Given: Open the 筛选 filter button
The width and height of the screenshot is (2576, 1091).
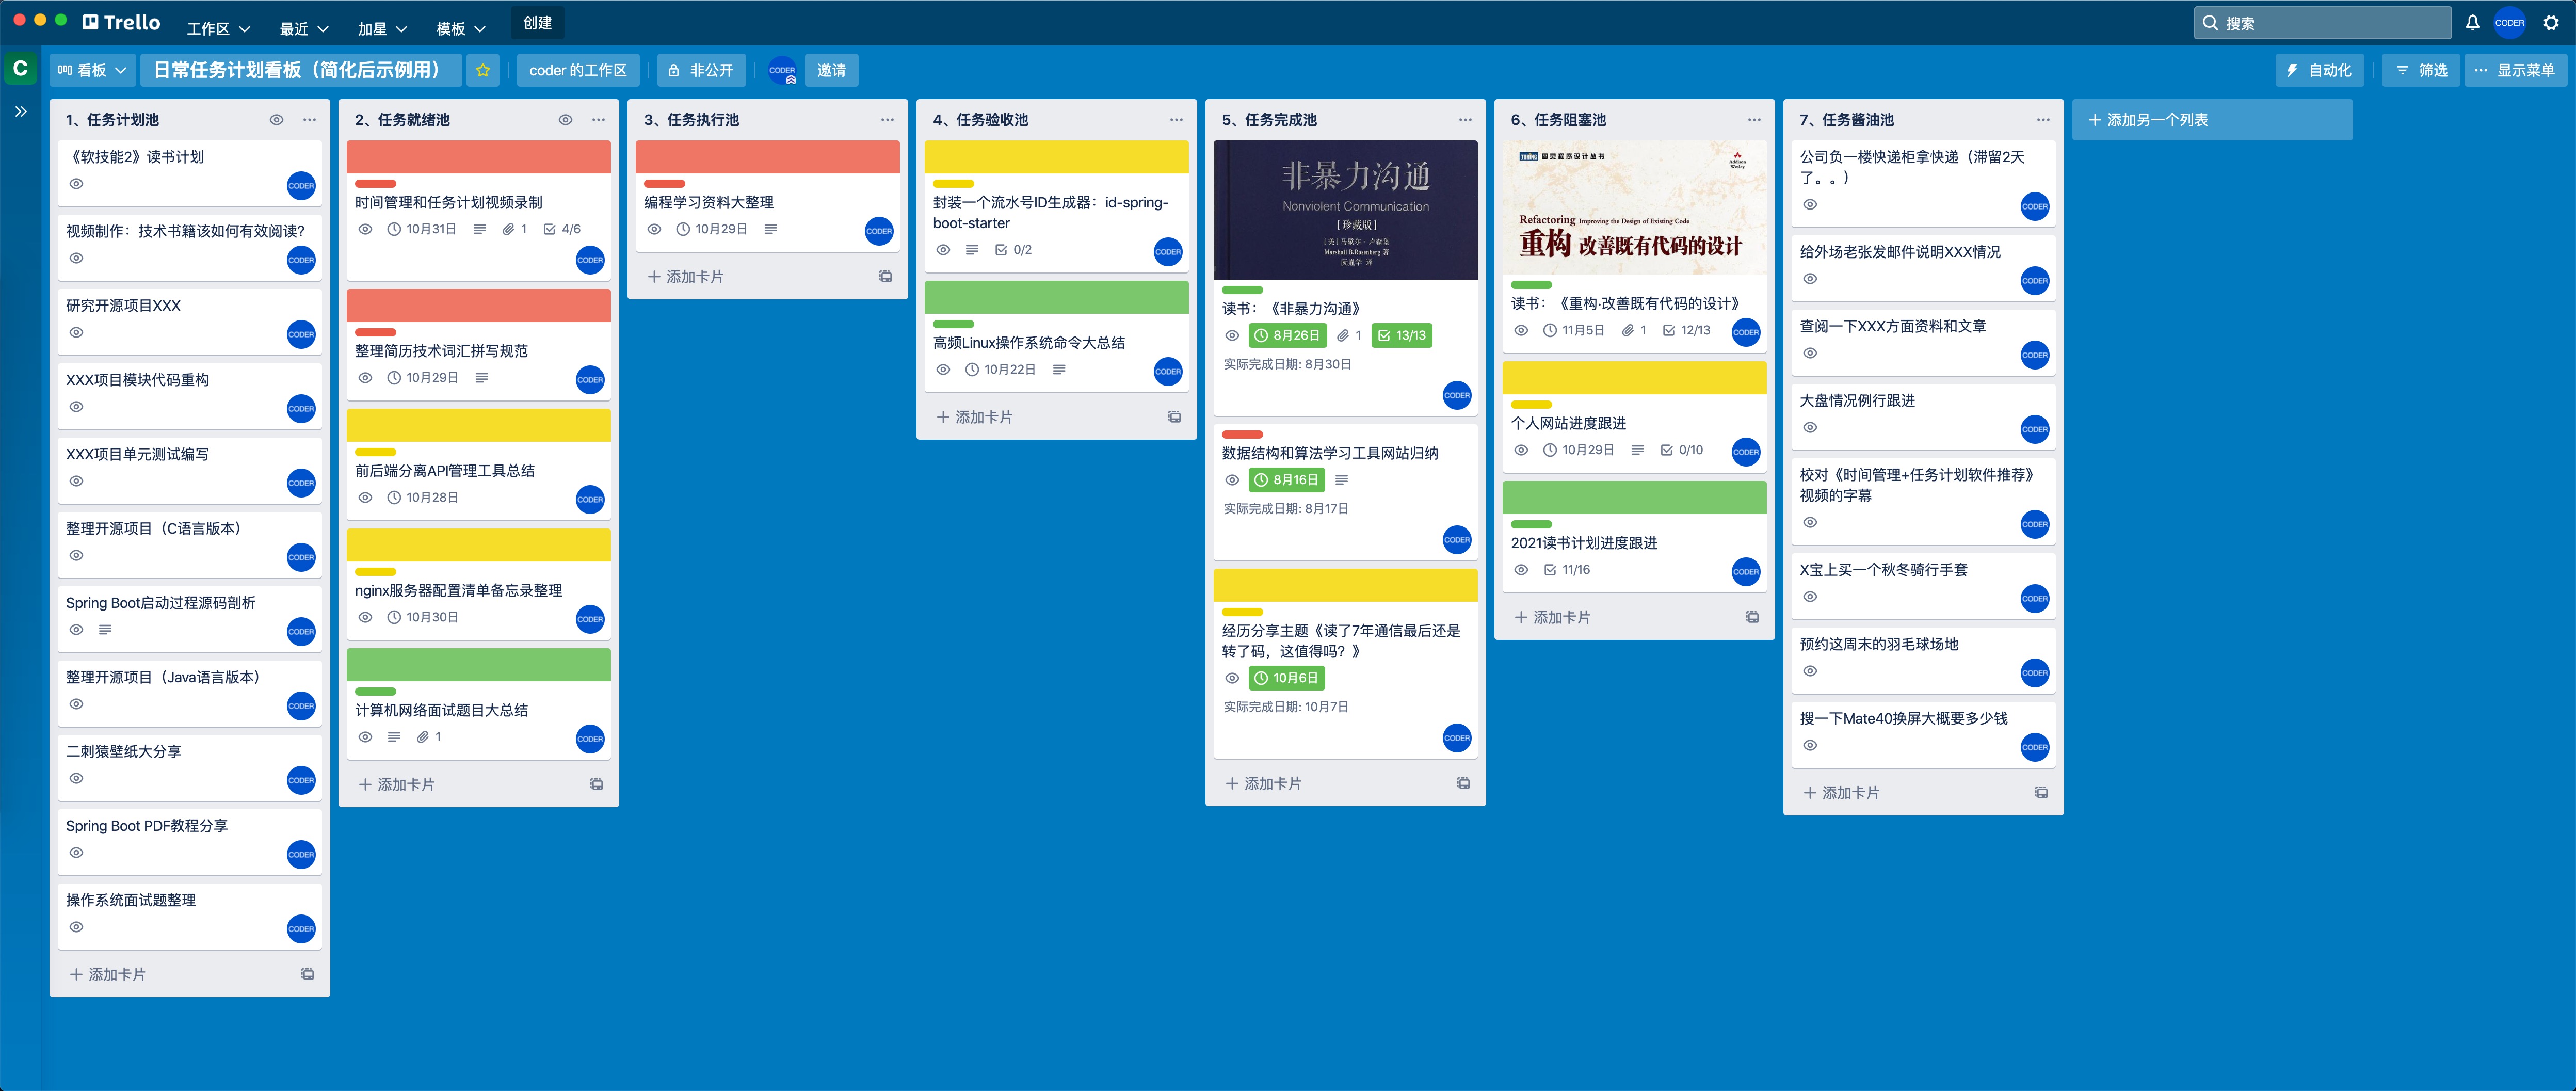Looking at the screenshot, I should 2421,70.
